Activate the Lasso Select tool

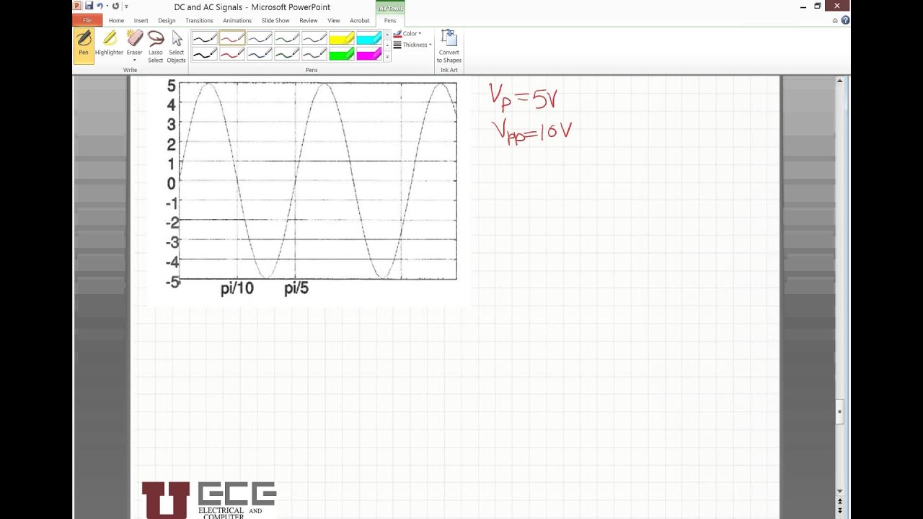pyautogui.click(x=156, y=45)
